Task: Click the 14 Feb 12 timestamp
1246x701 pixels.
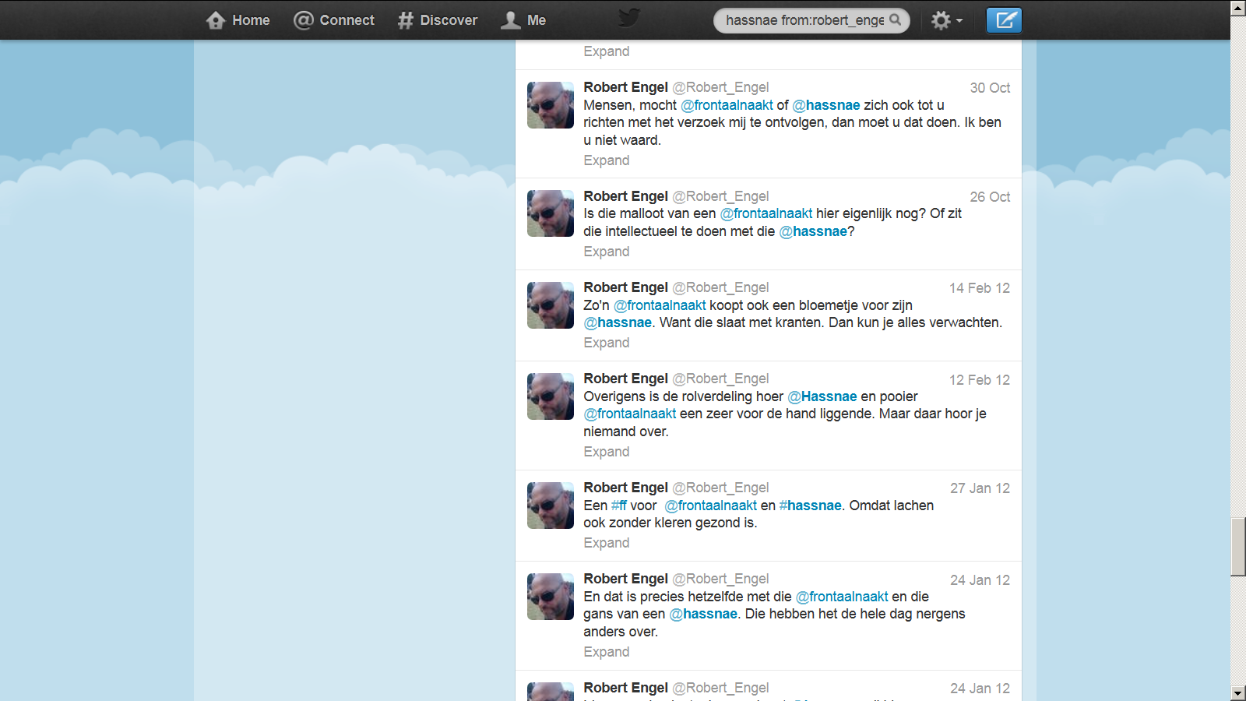Action: [x=980, y=288]
